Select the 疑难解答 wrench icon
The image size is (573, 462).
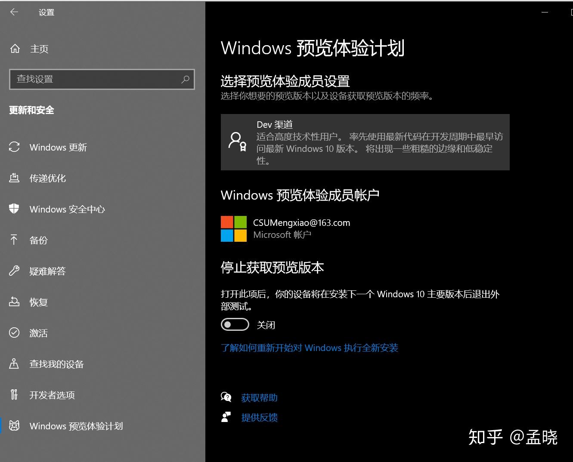click(x=14, y=271)
